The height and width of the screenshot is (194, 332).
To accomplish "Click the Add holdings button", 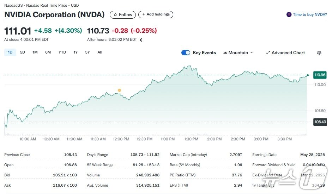I will coord(156,14).
